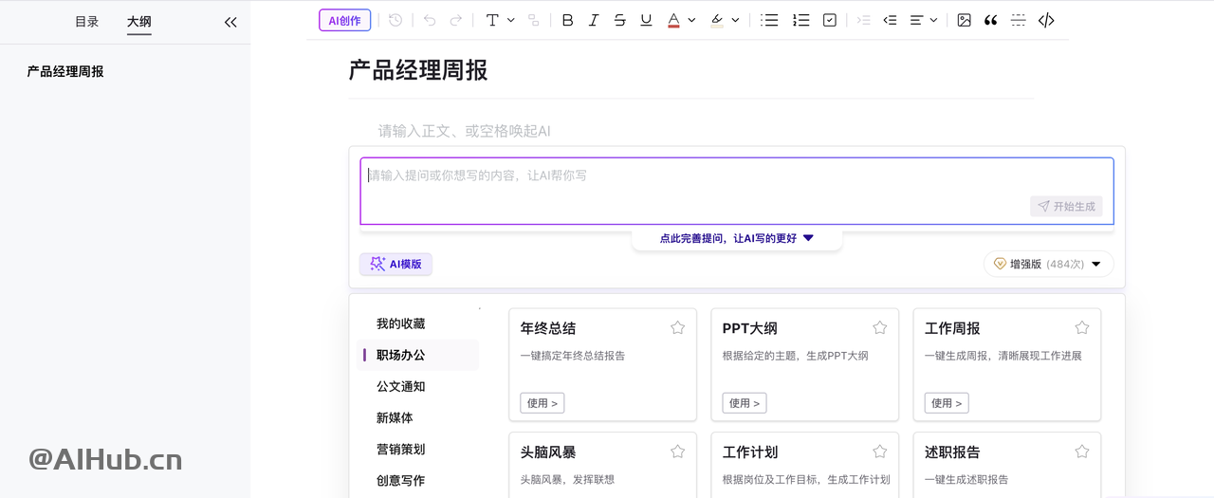Insert a numbered list
The image size is (1214, 498).
(x=800, y=20)
